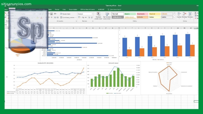Open the text orientation options
203x114 pixels.
click(56, 14)
